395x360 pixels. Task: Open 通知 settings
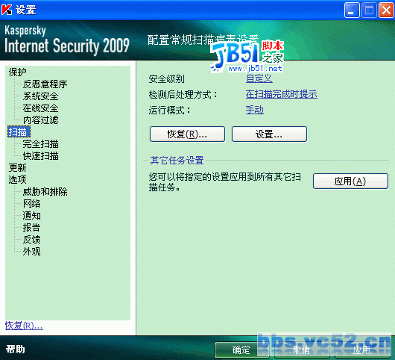point(31,216)
